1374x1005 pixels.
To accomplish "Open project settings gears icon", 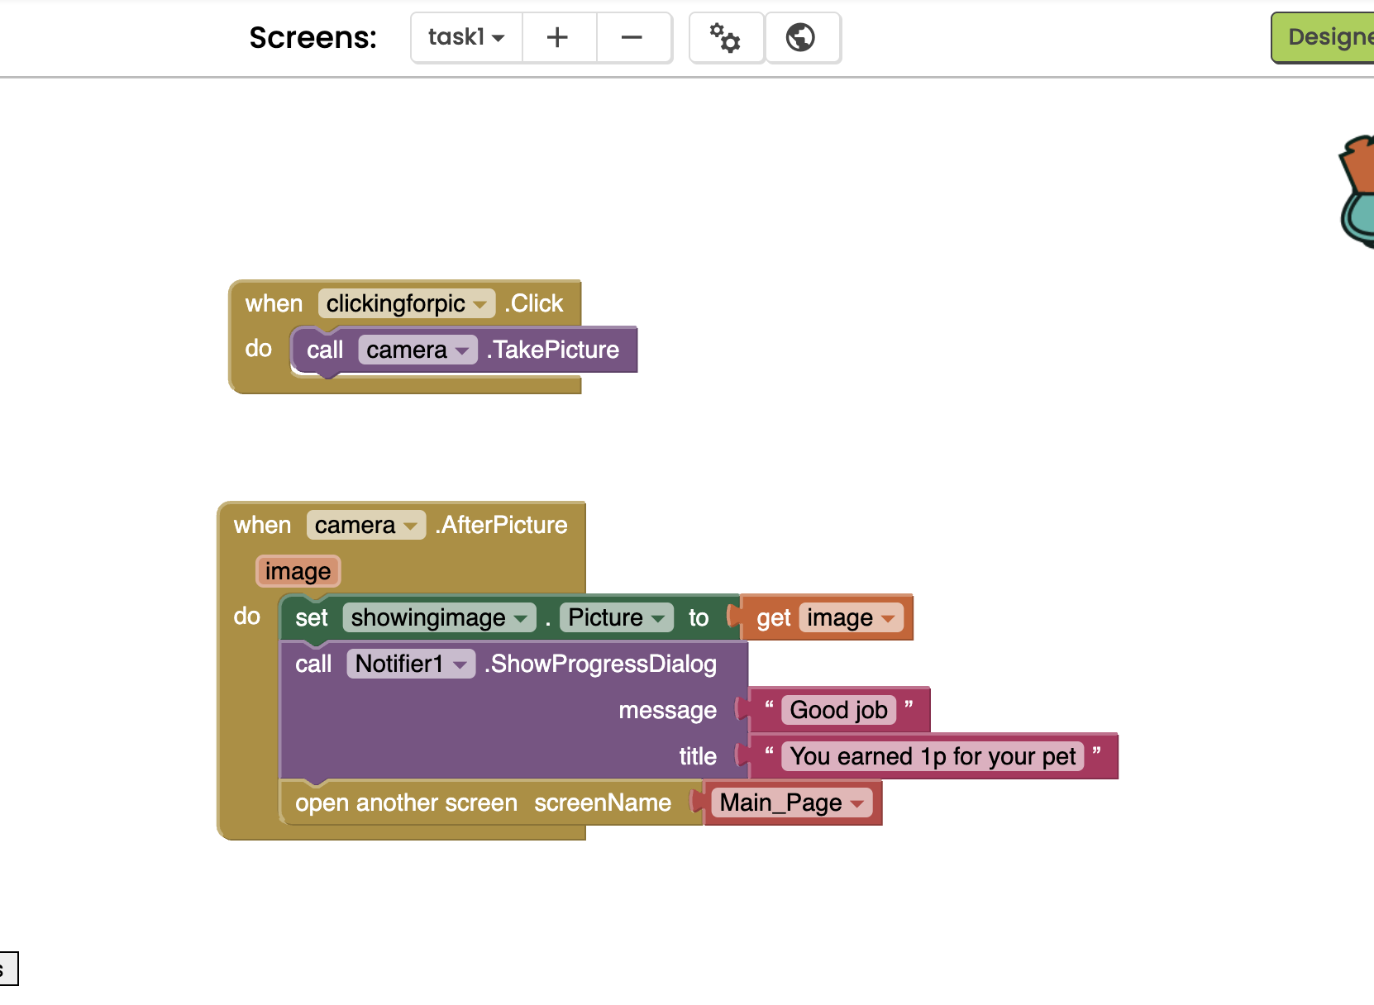I will click(726, 37).
